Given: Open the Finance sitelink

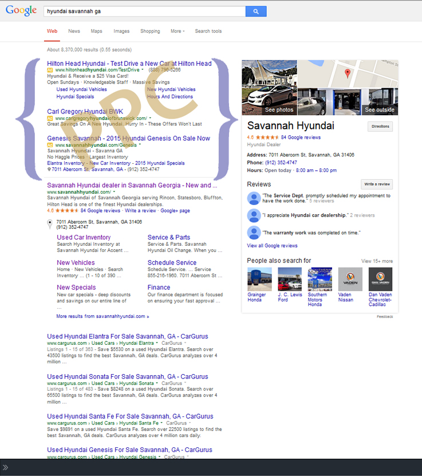Looking at the screenshot, I should [x=159, y=287].
